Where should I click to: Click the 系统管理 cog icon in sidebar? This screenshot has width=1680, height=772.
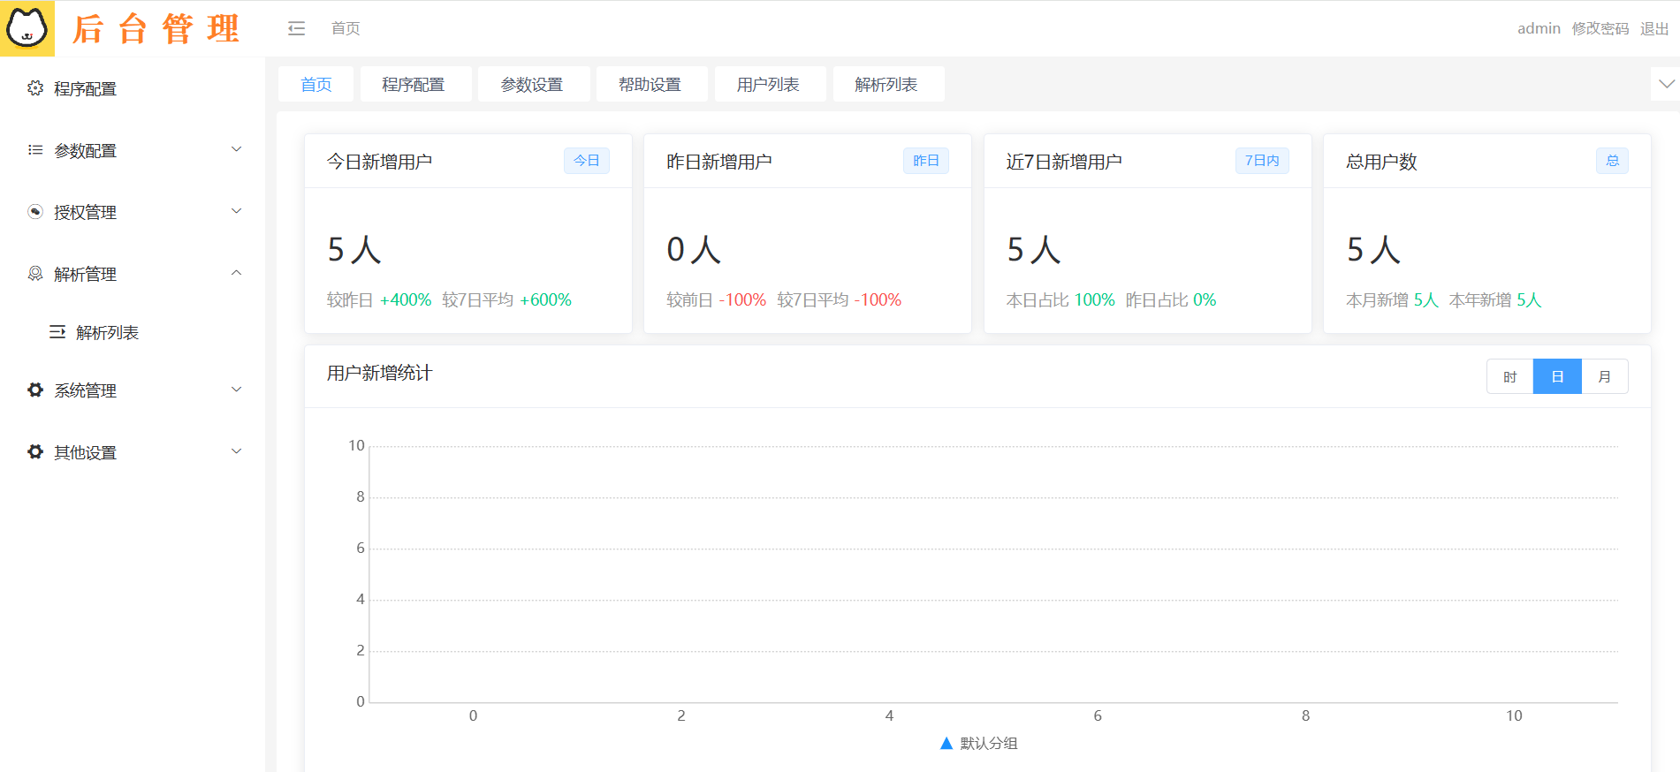pyautogui.click(x=35, y=390)
